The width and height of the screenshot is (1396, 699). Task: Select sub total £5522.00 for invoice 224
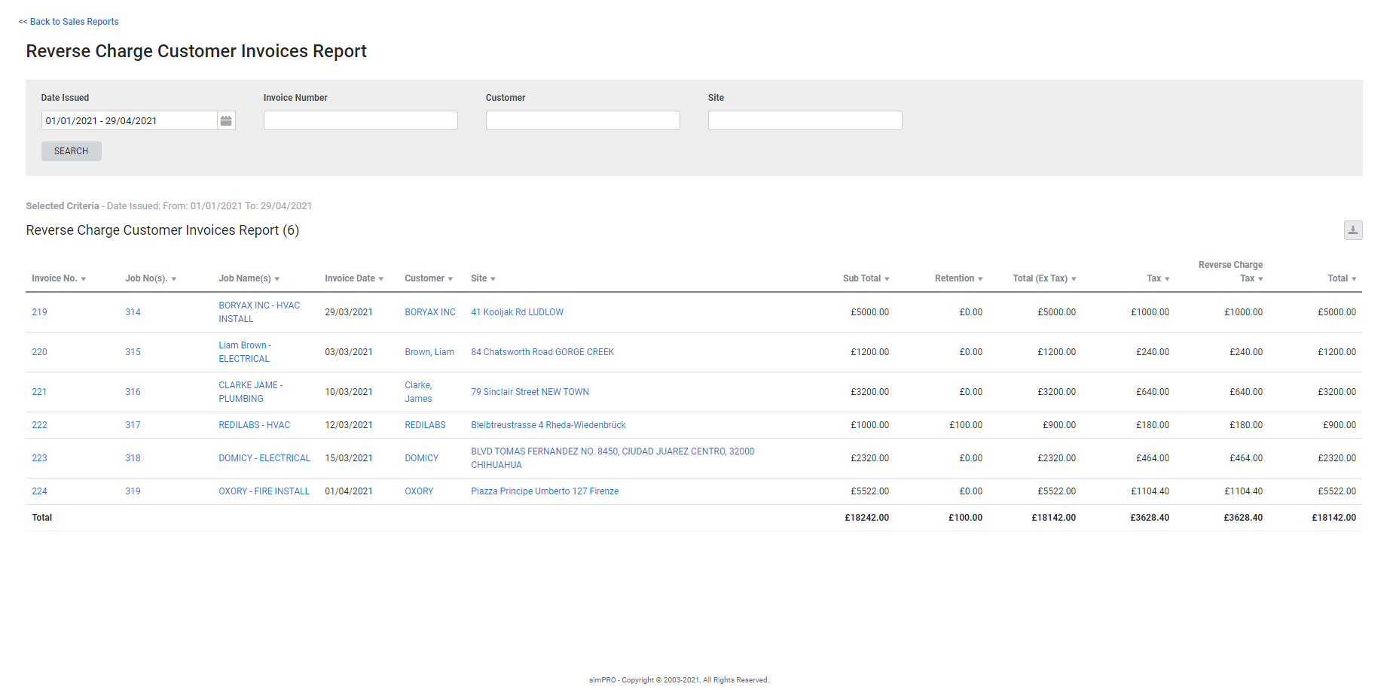pyautogui.click(x=870, y=491)
